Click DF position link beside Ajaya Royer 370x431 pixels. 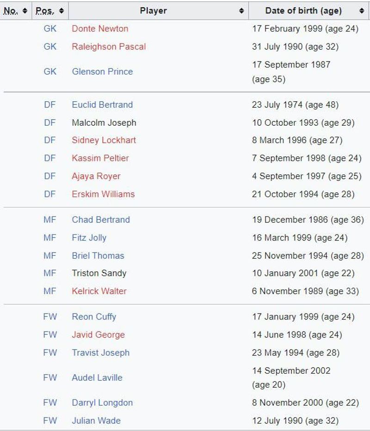coord(50,176)
